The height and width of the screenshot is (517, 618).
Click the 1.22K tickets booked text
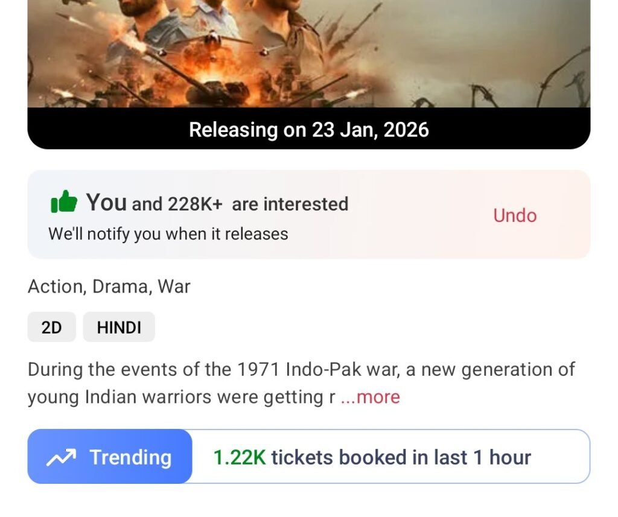(371, 457)
